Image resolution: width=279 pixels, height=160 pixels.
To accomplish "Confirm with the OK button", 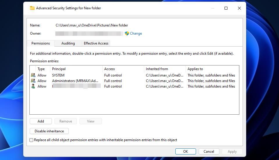I will [185, 151].
